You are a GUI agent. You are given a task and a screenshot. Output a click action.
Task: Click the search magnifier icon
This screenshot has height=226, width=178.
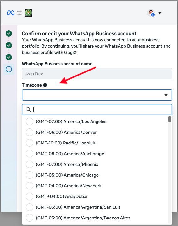click(28, 110)
